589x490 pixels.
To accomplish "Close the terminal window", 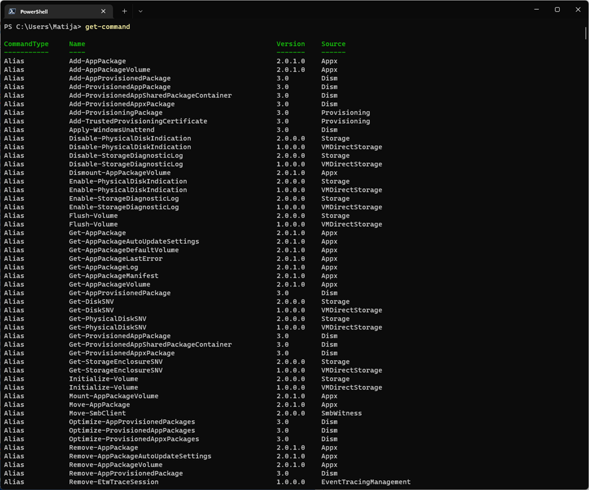I will [x=578, y=9].
